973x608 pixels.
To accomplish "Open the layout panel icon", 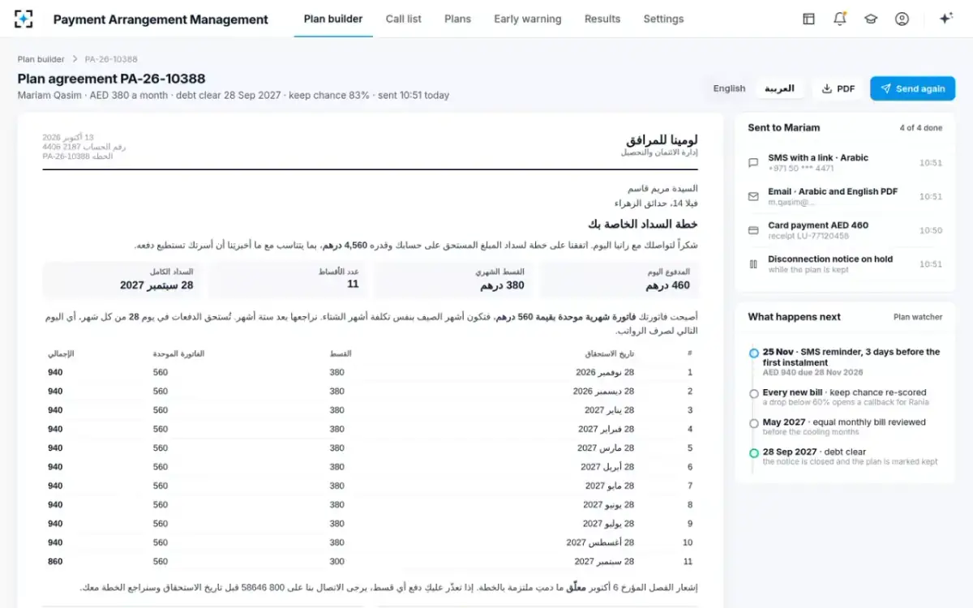I will [808, 19].
